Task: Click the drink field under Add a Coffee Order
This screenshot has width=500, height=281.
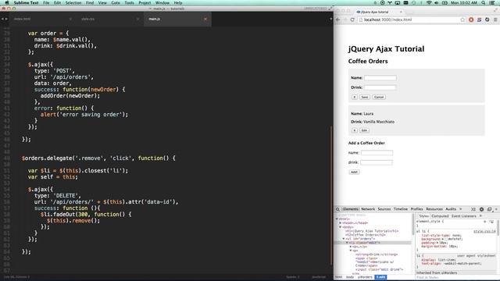Action: [x=377, y=162]
